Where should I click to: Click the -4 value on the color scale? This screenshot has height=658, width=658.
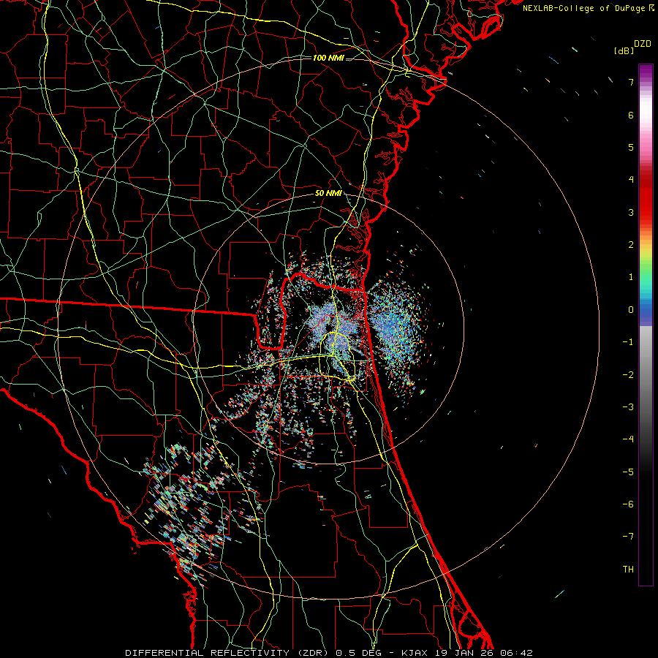tap(628, 439)
